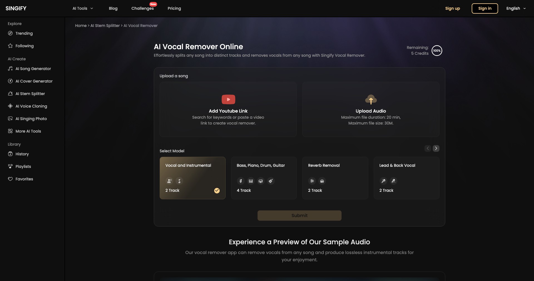Viewport: 534px width, 281px height.
Task: Click the AI Singing Photo image icon
Action: 10,119
